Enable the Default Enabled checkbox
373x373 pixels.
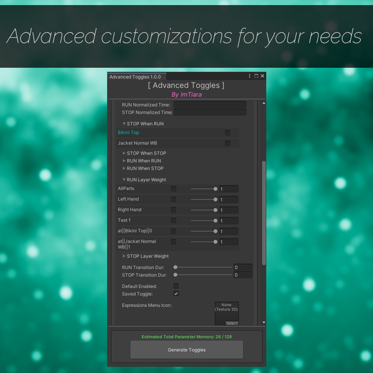[x=176, y=286]
